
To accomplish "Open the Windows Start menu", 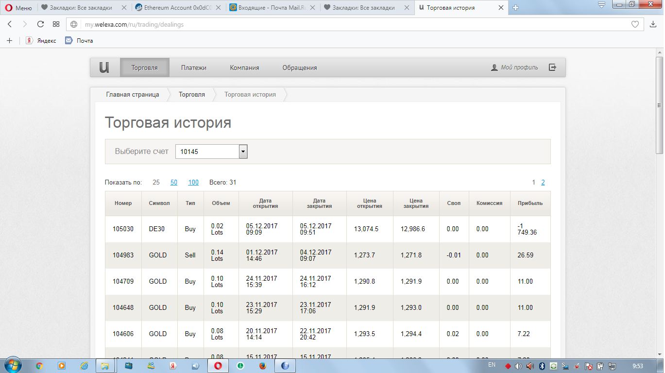I will point(12,365).
